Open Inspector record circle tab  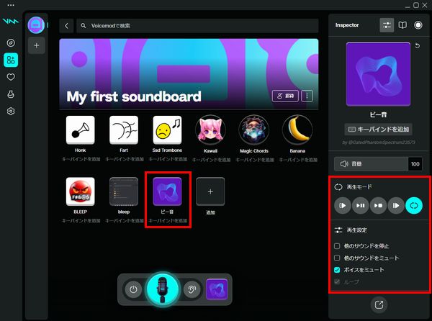coord(418,25)
